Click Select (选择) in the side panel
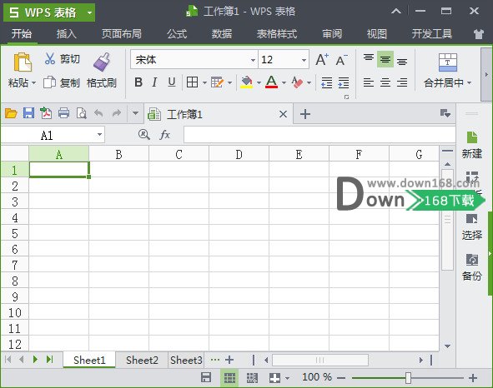Image resolution: width=493 pixels, height=388 pixels. point(471,226)
